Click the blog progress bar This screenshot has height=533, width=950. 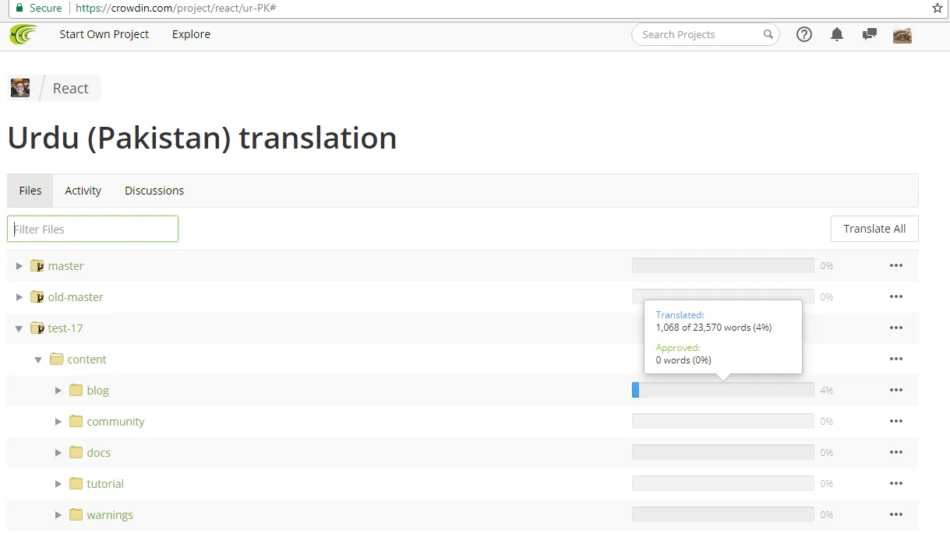(x=723, y=390)
